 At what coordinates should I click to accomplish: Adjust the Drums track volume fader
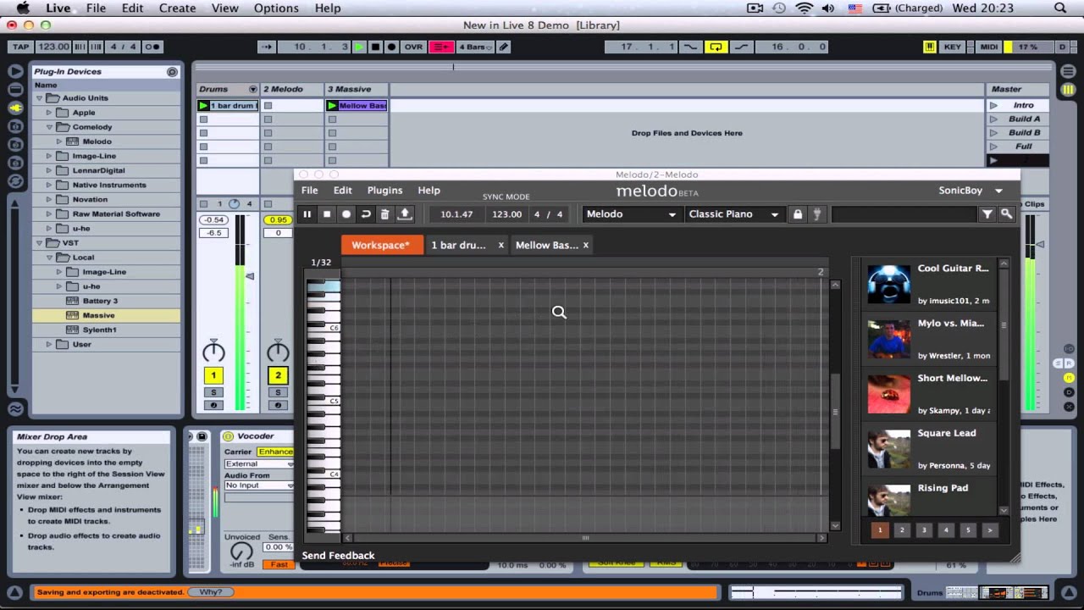(249, 276)
